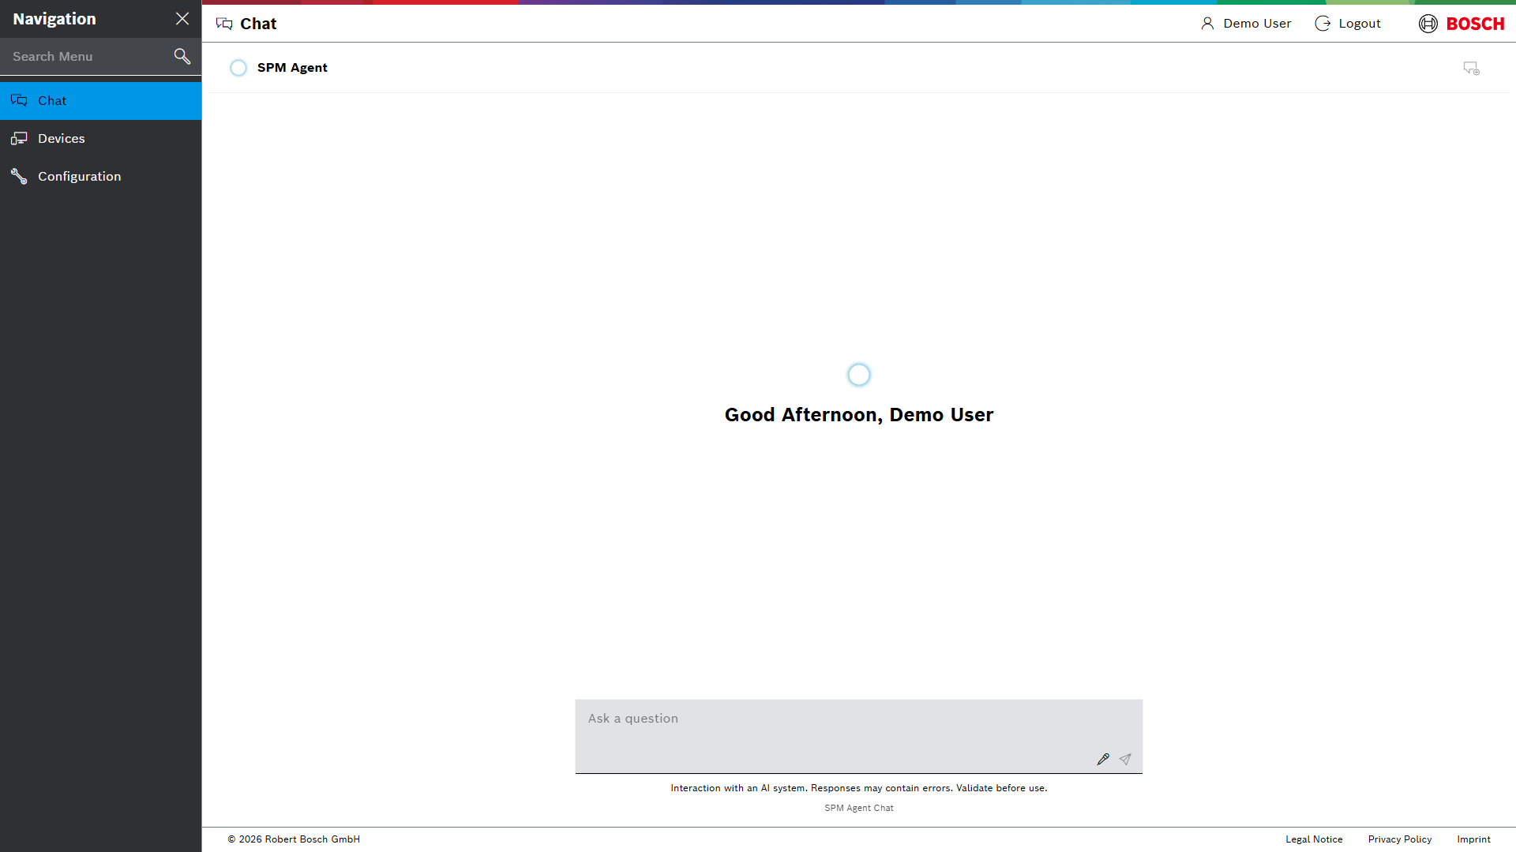Viewport: 1516px width, 852px height.
Task: Open the Chat menu item
Action: (101, 101)
